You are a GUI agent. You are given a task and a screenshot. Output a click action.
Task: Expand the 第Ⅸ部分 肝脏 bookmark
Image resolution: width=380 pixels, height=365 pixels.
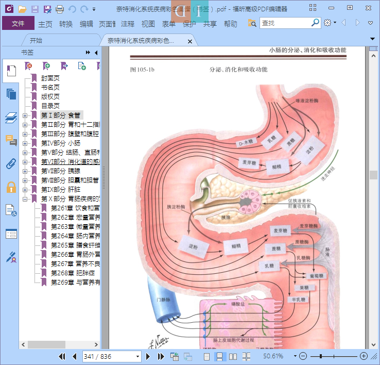pos(25,190)
